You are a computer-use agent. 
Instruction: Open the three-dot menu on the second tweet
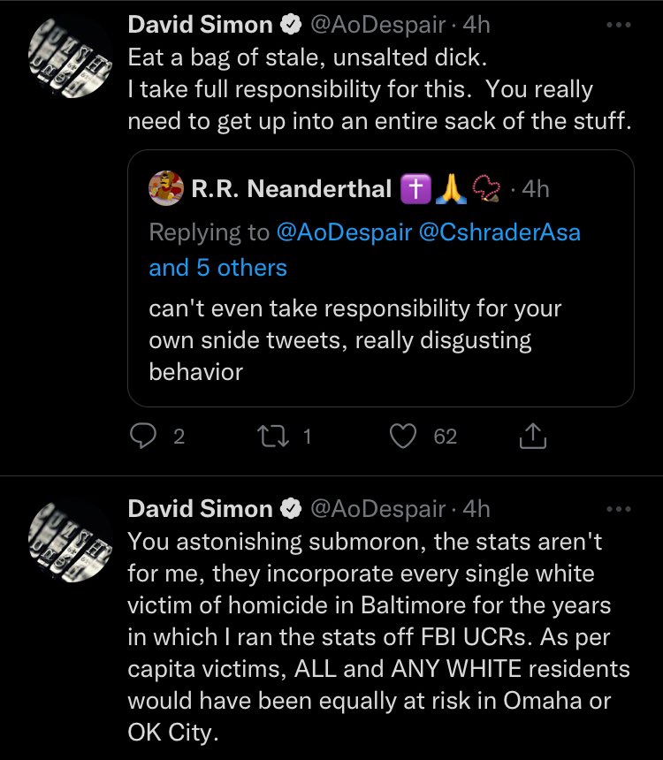tap(619, 509)
